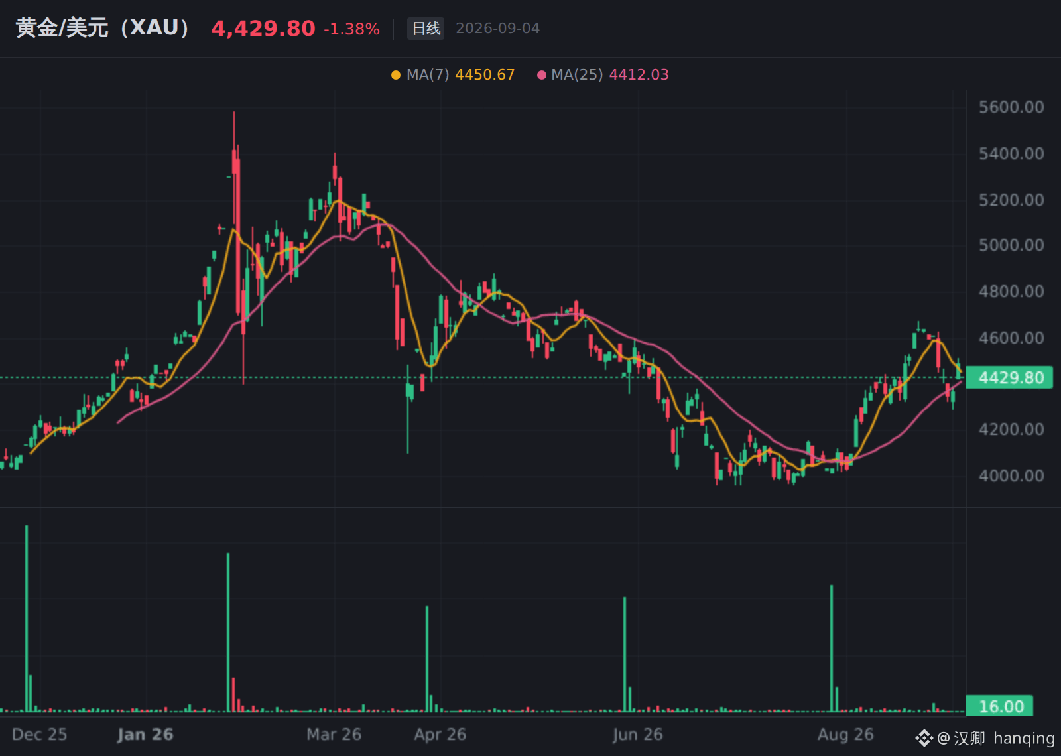Viewport: 1061px width, 756px height.
Task: Click the 2026-09-04 date text
Action: 498,29
